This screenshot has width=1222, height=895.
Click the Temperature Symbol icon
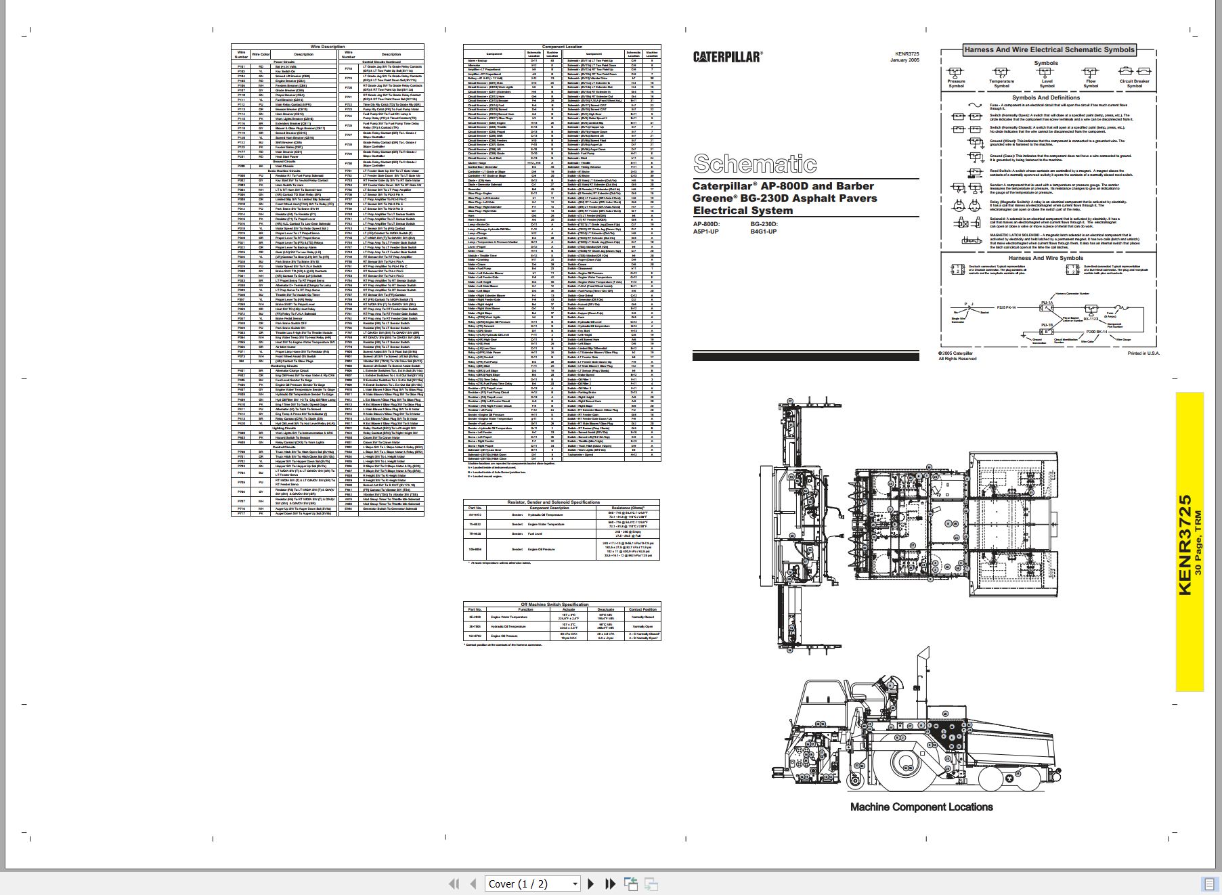pos(1001,72)
